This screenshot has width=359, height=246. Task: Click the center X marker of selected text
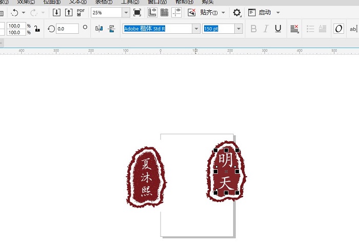pyautogui.click(x=226, y=171)
